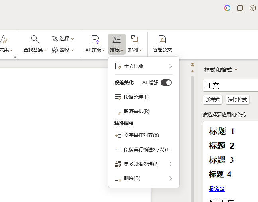Expand the 翻译 dropdown arrow
The height and width of the screenshot is (202, 258).
pyautogui.click(x=73, y=50)
